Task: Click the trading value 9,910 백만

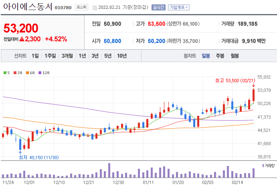Action: tap(254, 41)
